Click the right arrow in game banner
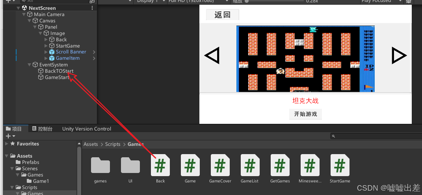422x195 pixels. [399, 55]
